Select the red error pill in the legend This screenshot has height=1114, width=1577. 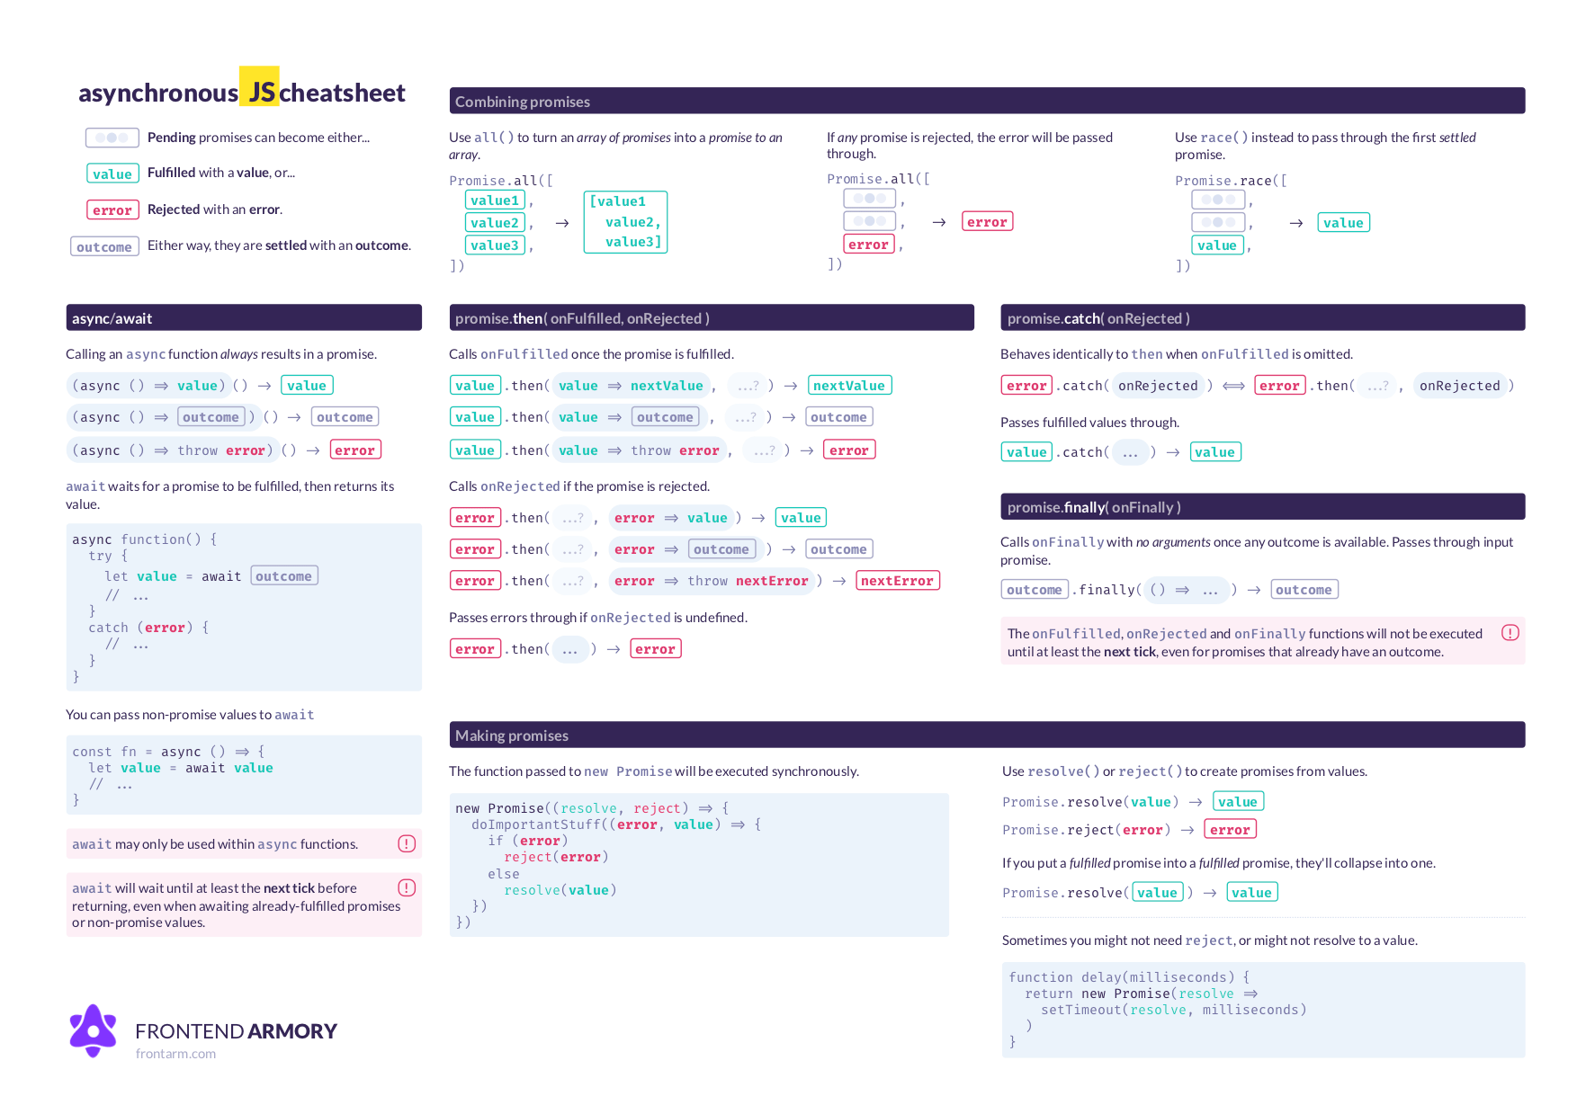coord(112,209)
